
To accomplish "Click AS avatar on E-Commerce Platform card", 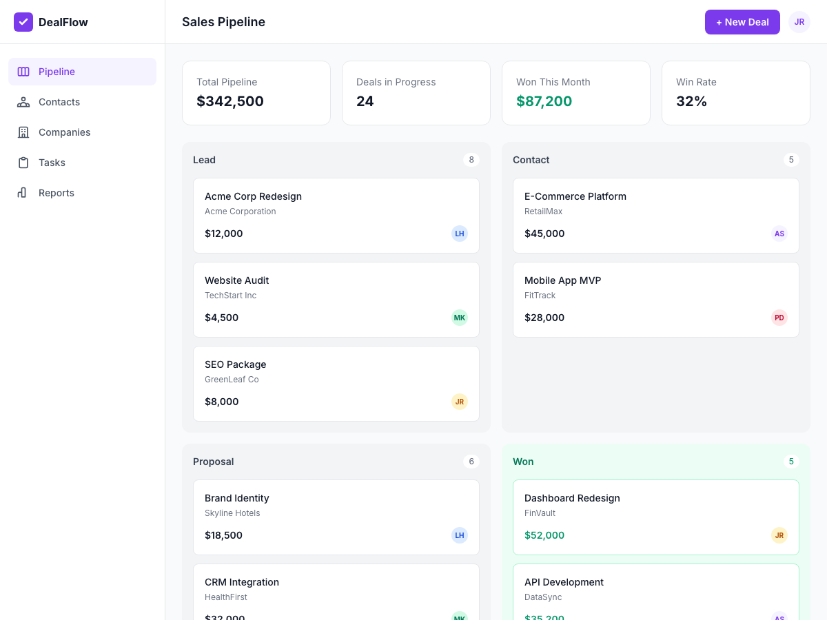I will pos(779,234).
